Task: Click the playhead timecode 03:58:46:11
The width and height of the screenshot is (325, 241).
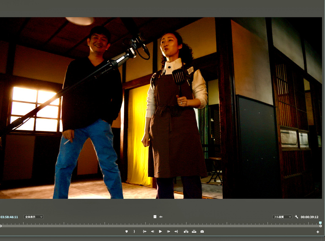Action: coord(9,217)
